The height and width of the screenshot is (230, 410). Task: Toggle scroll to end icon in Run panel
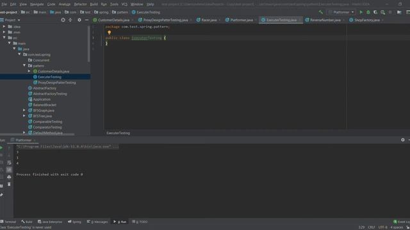[9, 170]
